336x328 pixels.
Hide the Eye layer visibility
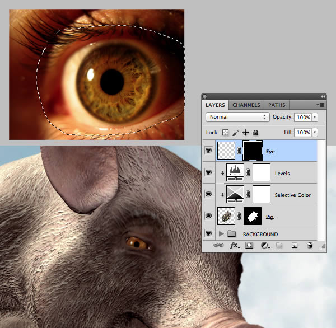tap(208, 151)
